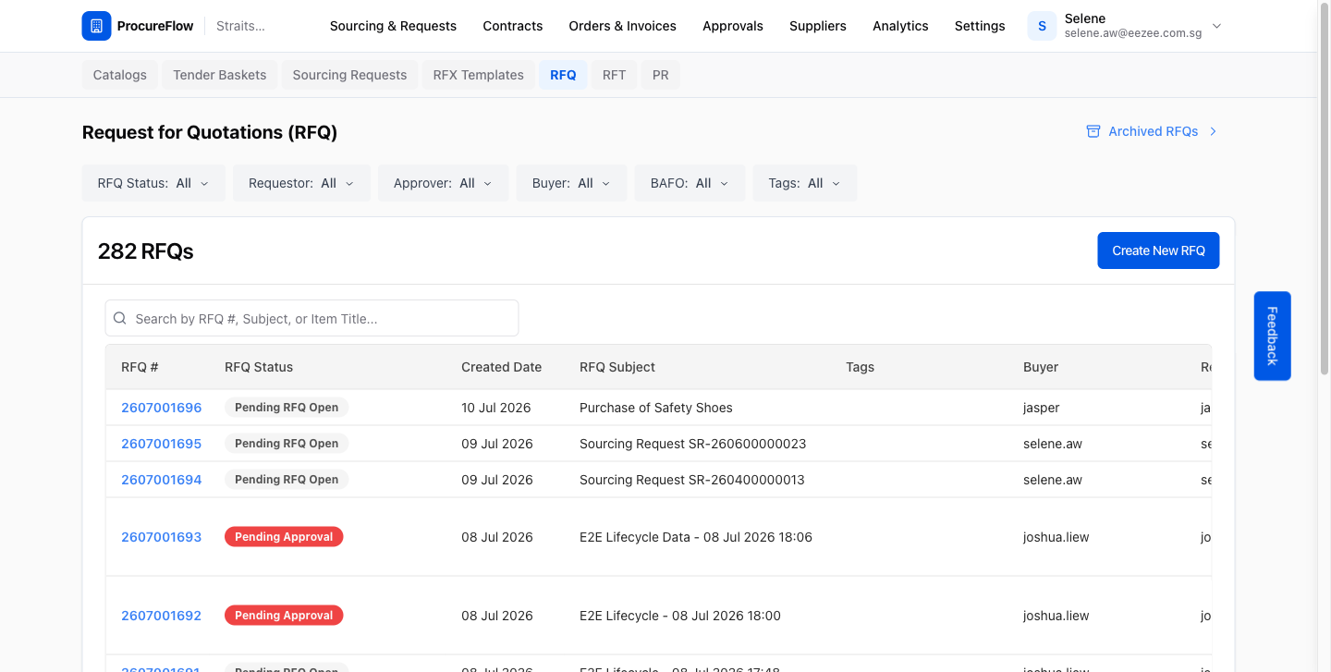Screen dimensions: 1331x672
Task: Expand the user account menu chevron
Action: [1216, 26]
